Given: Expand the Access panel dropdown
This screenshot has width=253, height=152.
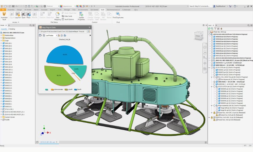Looking at the screenshot, I should coord(16,22).
